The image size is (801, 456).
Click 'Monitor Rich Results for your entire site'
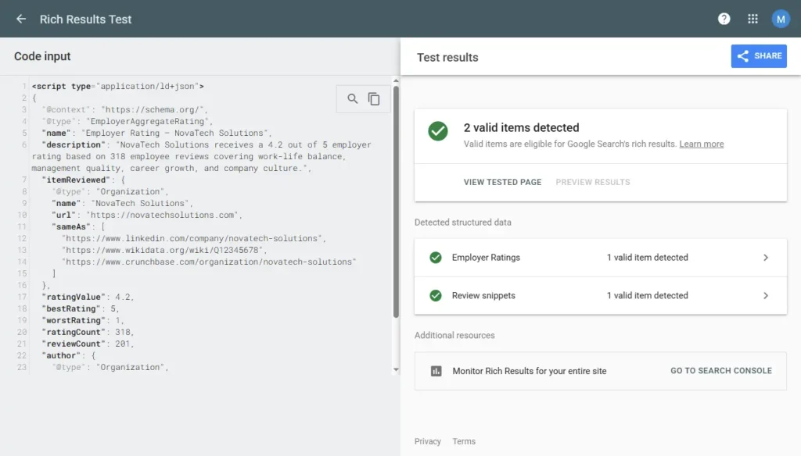click(x=530, y=371)
